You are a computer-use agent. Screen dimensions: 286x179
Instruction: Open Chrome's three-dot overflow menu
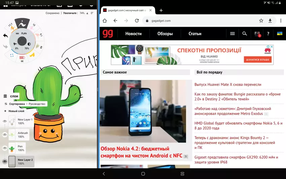pos(281,21)
